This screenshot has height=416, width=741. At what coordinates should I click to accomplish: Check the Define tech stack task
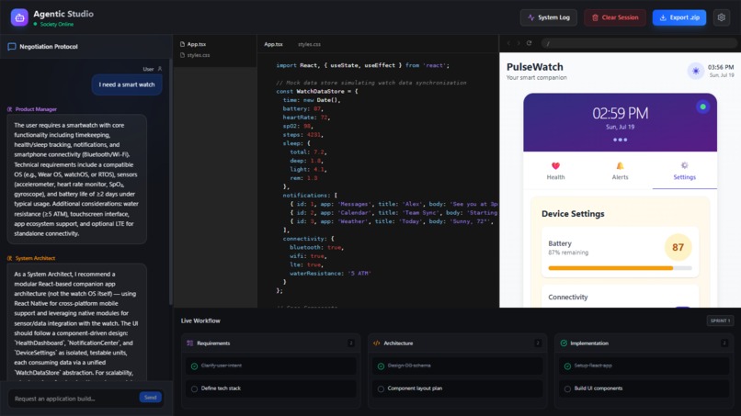(x=194, y=389)
